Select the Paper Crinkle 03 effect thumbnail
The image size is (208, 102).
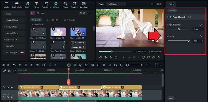[x=38, y=32]
